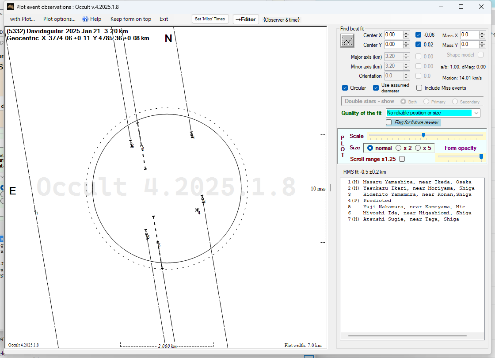Screen dimensions: 495x358
Task: Increase Mass X value with up arrow
Action: (482, 33)
